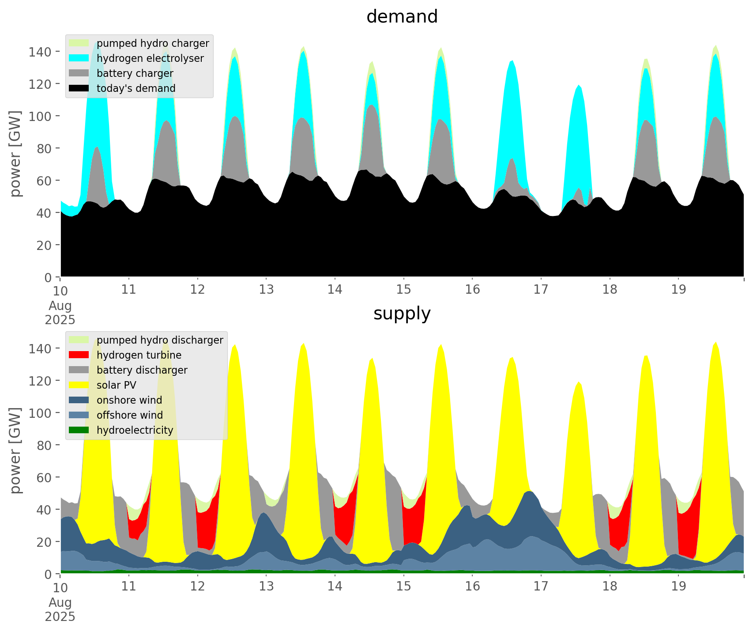753x632 pixels.
Task: Click the pumped hydro charger legend swatch
Action: (79, 43)
